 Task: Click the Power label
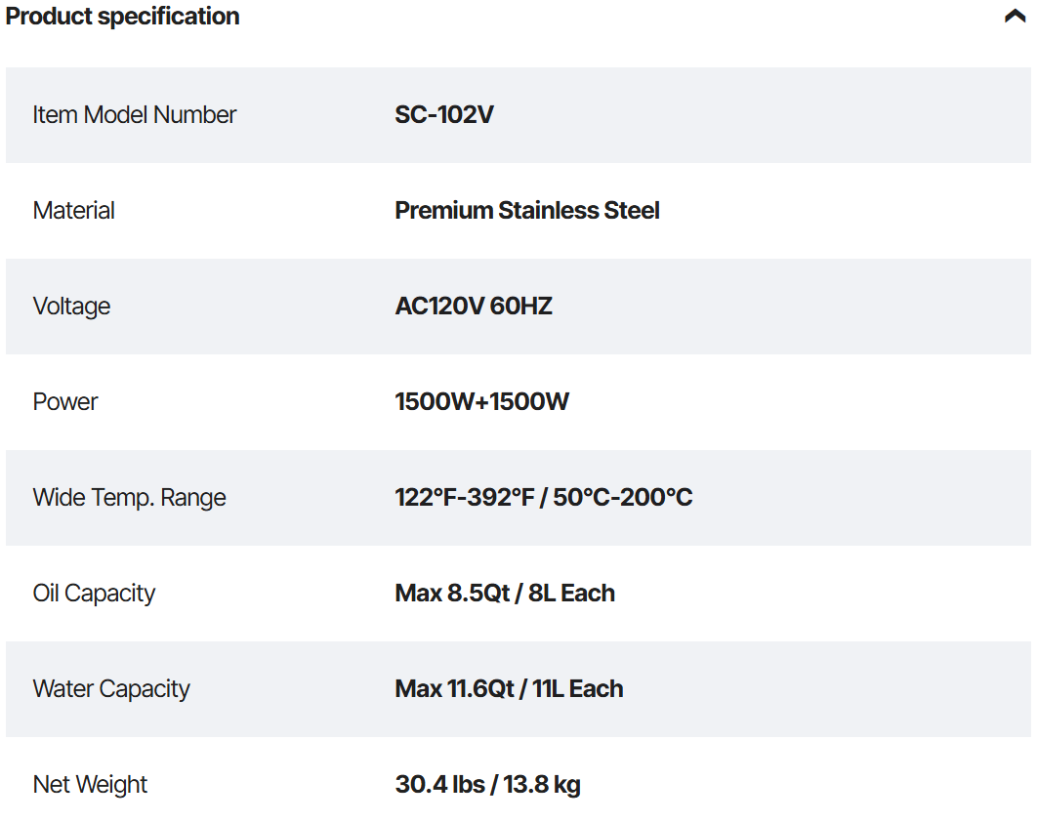[x=65, y=401]
